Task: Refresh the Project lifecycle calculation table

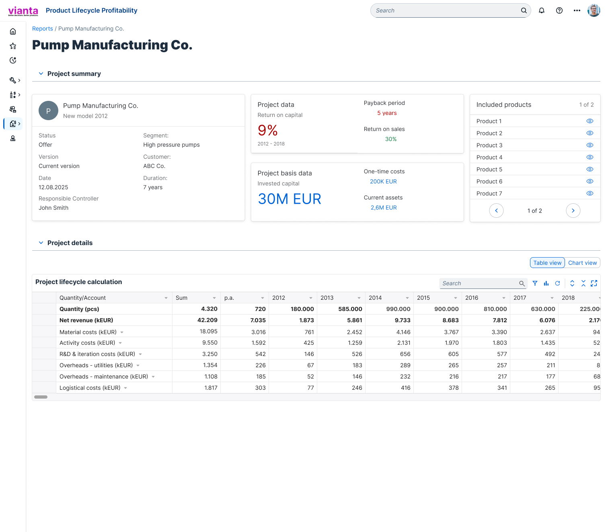Action: pos(557,283)
